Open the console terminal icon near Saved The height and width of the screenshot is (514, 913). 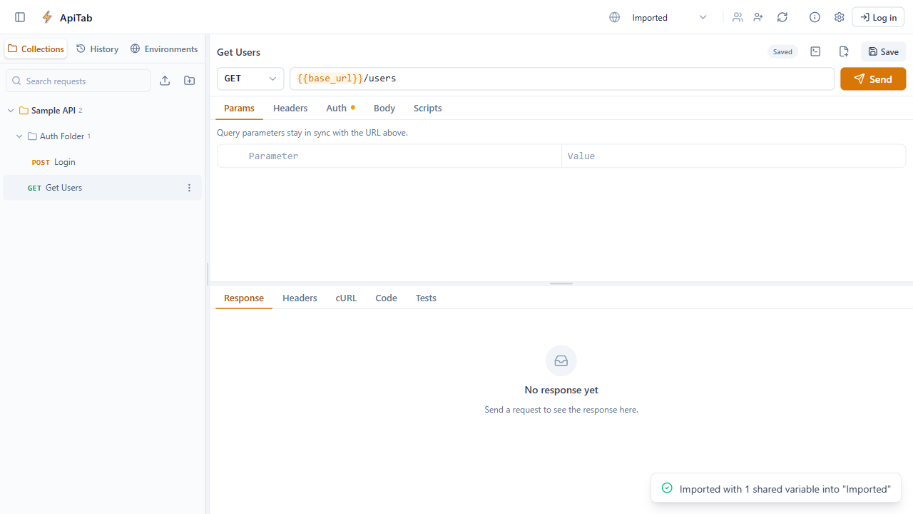815,51
